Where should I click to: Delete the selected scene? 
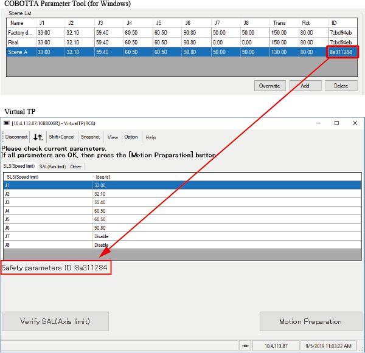pos(341,86)
